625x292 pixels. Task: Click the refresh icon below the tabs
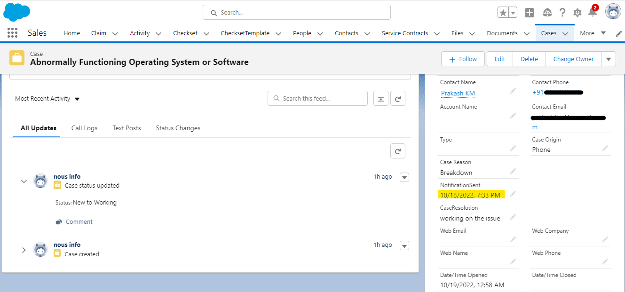coord(398,151)
